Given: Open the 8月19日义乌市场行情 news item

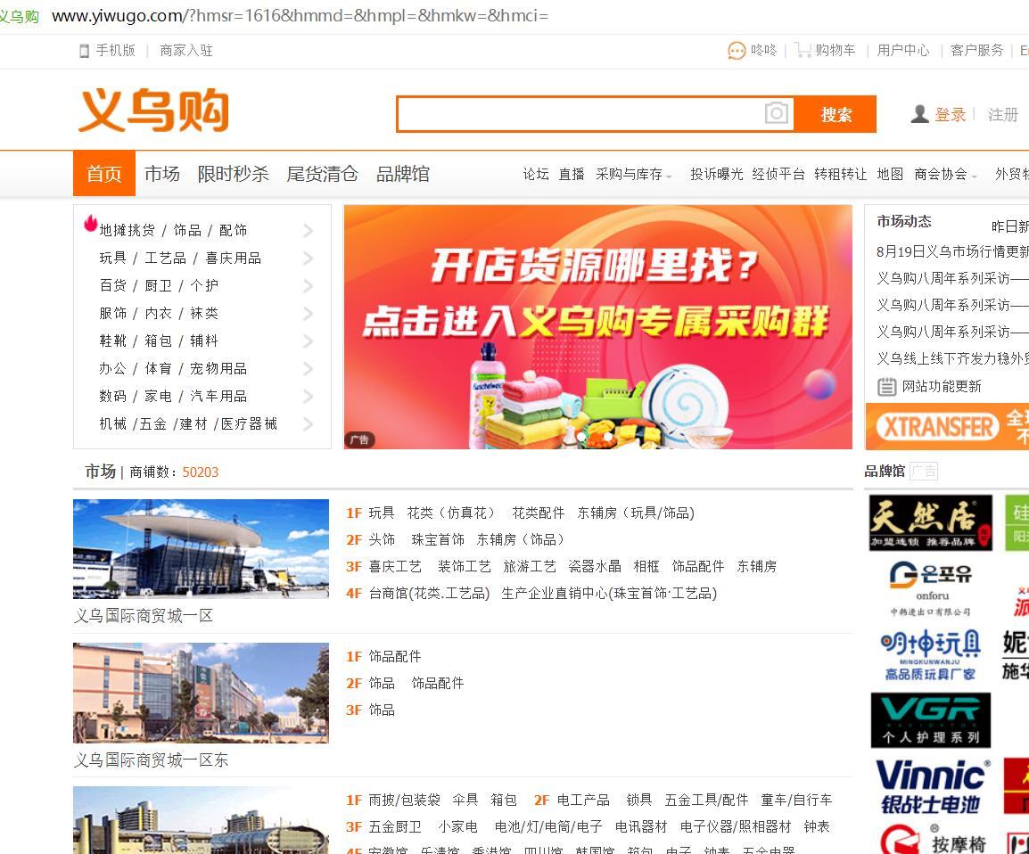Looking at the screenshot, I should [x=952, y=252].
